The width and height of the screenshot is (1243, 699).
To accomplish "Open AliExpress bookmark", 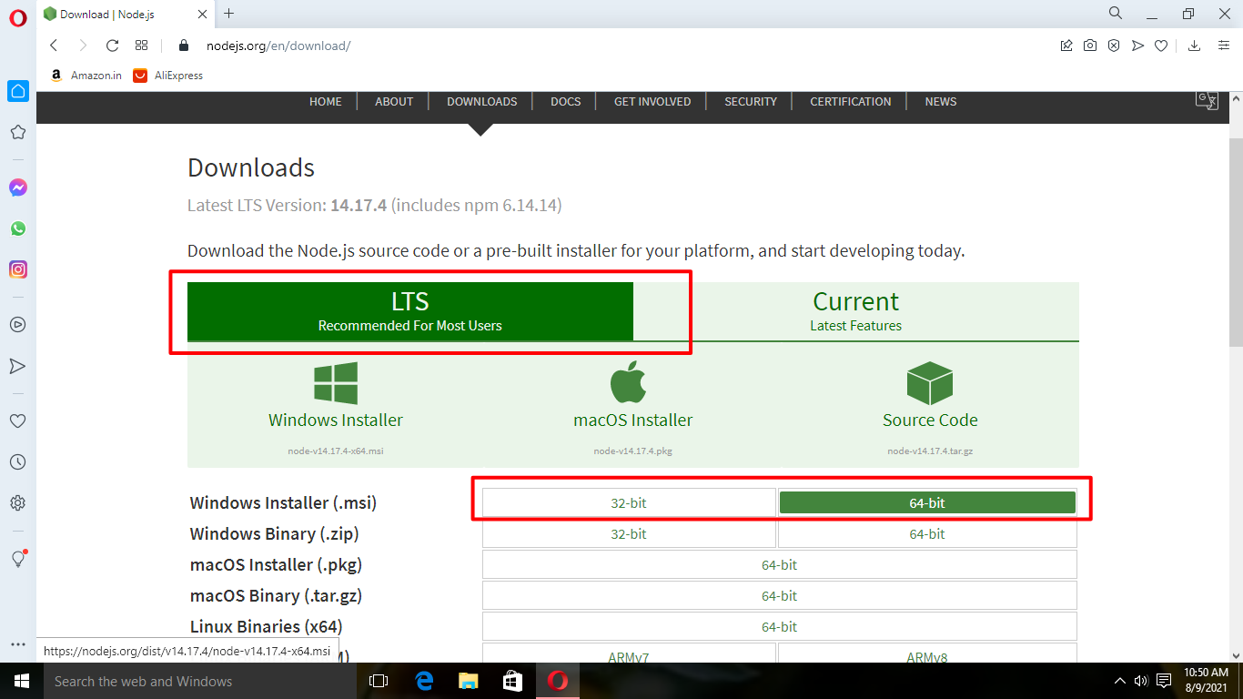I will 168,76.
